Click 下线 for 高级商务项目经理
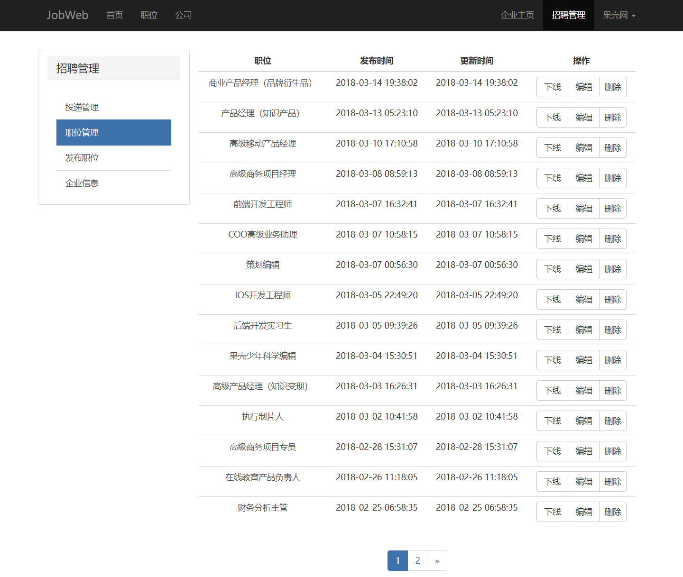The width and height of the screenshot is (683, 577). 552,178
